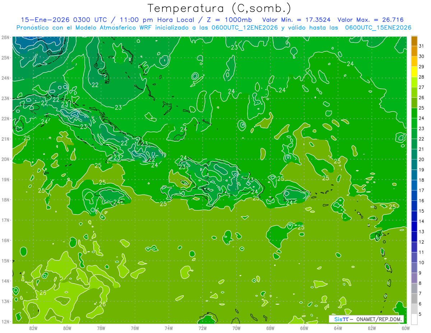Screen dimensions: 431x333
Task: Click the 76W longitude axis label
Action: [135, 328]
